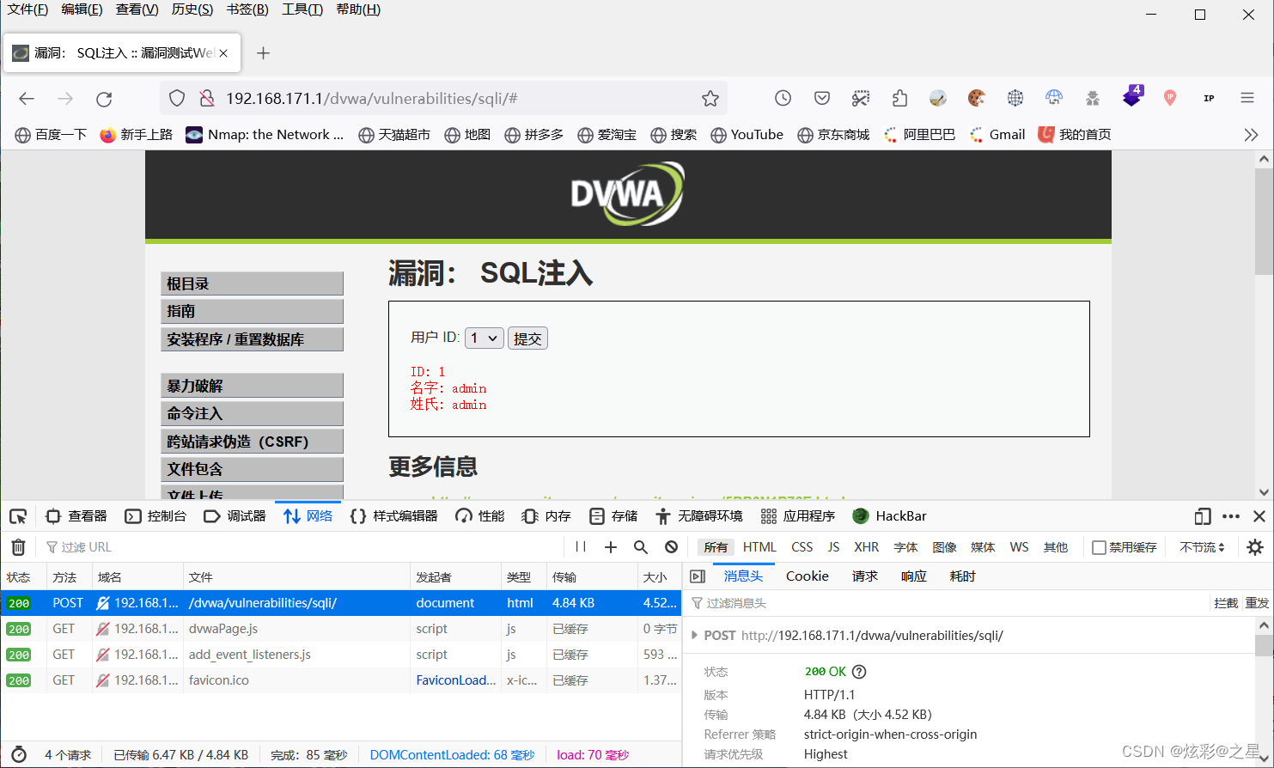This screenshot has height=768, width=1274.
Task: Expand the POST request URL disclosure triangle
Action: [694, 636]
